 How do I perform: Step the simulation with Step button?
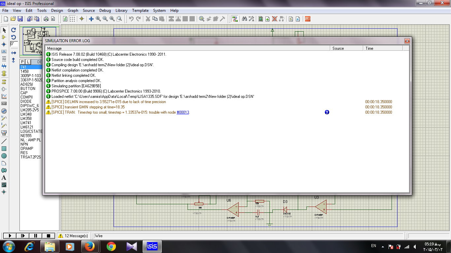[x=23, y=236]
